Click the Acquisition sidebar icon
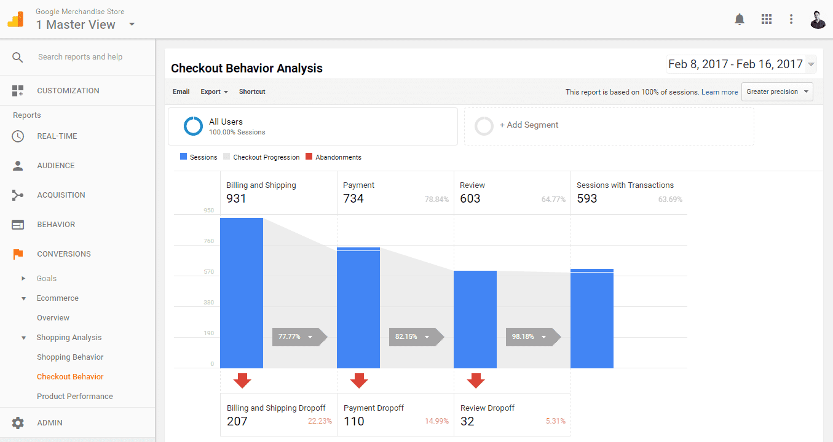This screenshot has width=833, height=442. point(18,195)
